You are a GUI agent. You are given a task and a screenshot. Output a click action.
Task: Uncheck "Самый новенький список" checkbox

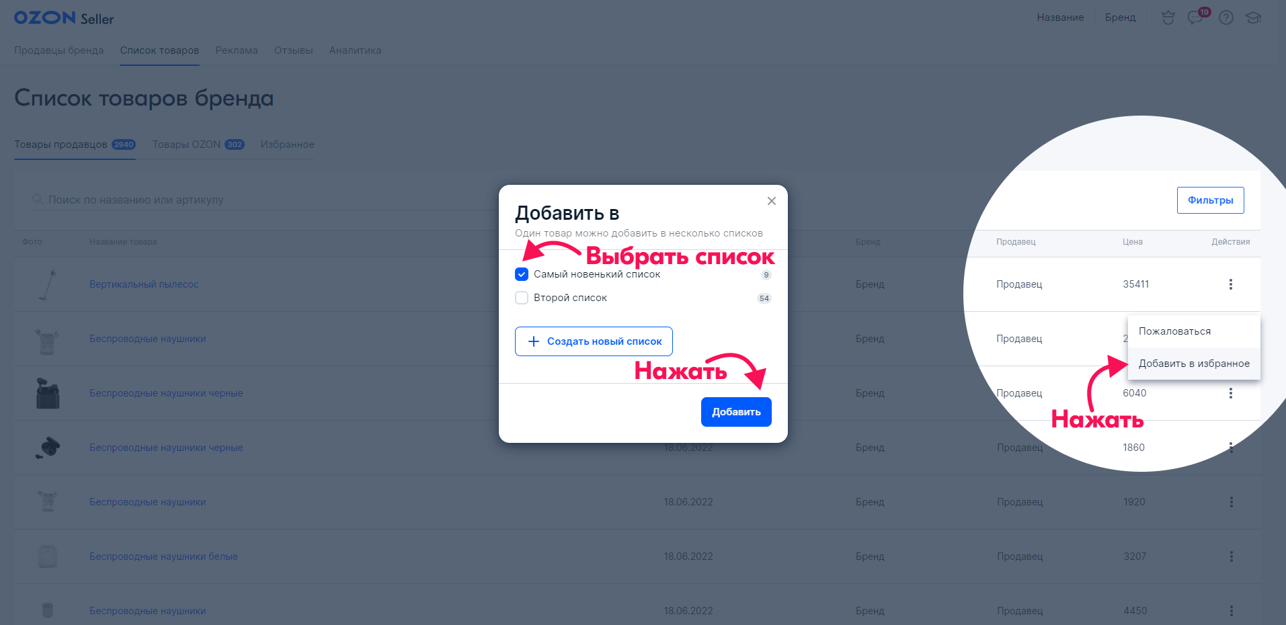coord(522,274)
